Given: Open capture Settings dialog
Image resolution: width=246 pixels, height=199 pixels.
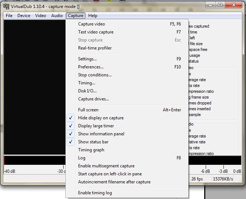Looking at the screenshot, I should point(127,59).
